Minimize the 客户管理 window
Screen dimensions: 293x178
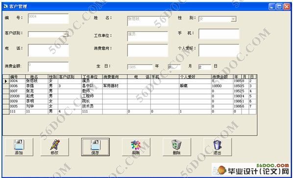[x=272, y=7]
